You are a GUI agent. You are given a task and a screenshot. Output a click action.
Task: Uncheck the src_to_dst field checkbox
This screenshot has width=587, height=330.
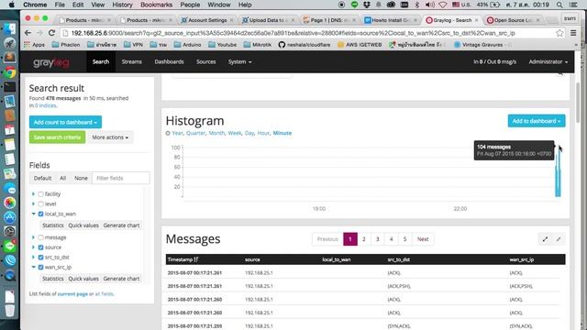pos(40,258)
